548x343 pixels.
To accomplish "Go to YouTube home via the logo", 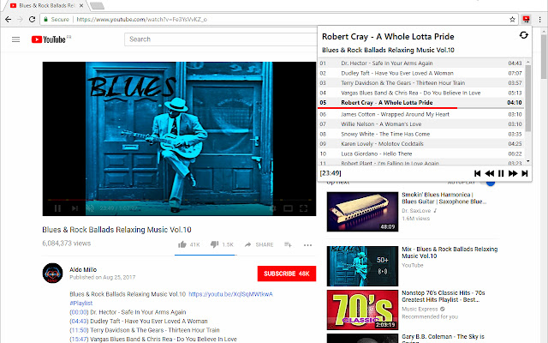I will 48,39.
